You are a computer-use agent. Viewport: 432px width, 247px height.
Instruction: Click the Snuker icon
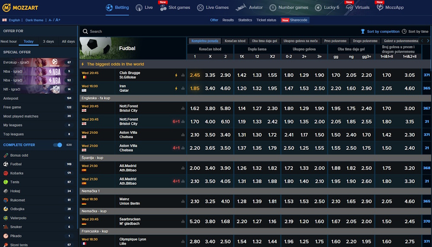[6, 227]
